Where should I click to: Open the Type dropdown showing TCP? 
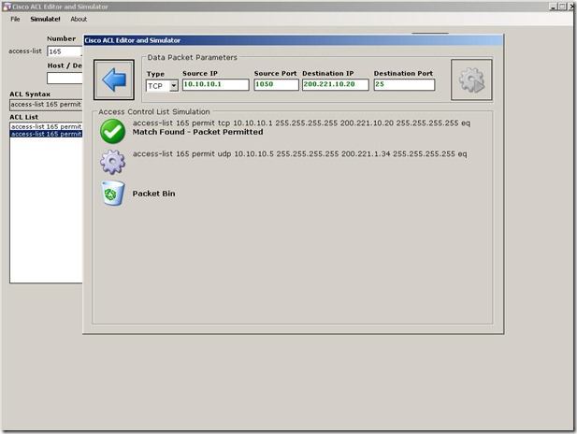click(162, 86)
